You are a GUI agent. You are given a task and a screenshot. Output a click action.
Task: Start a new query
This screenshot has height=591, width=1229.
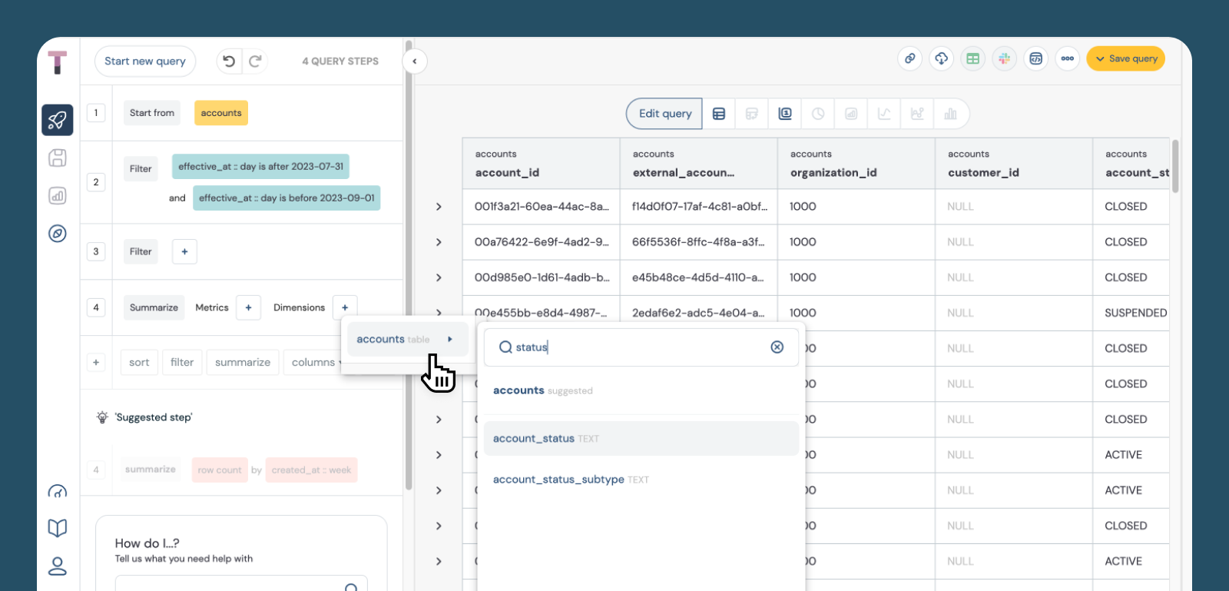point(145,61)
